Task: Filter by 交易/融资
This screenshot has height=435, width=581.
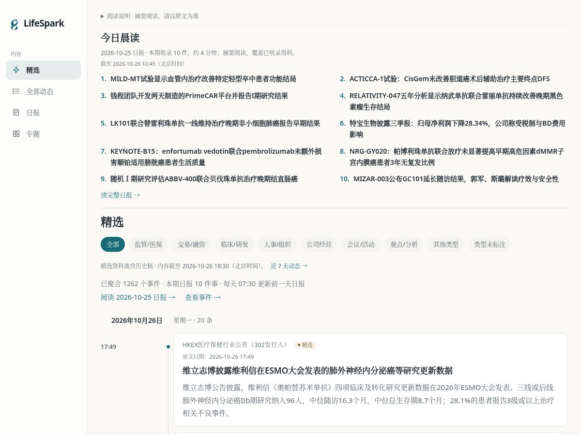Action: click(191, 245)
